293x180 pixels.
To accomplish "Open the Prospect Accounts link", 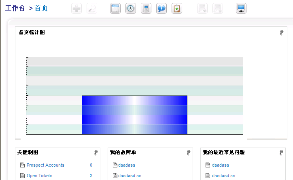I will [45, 165].
